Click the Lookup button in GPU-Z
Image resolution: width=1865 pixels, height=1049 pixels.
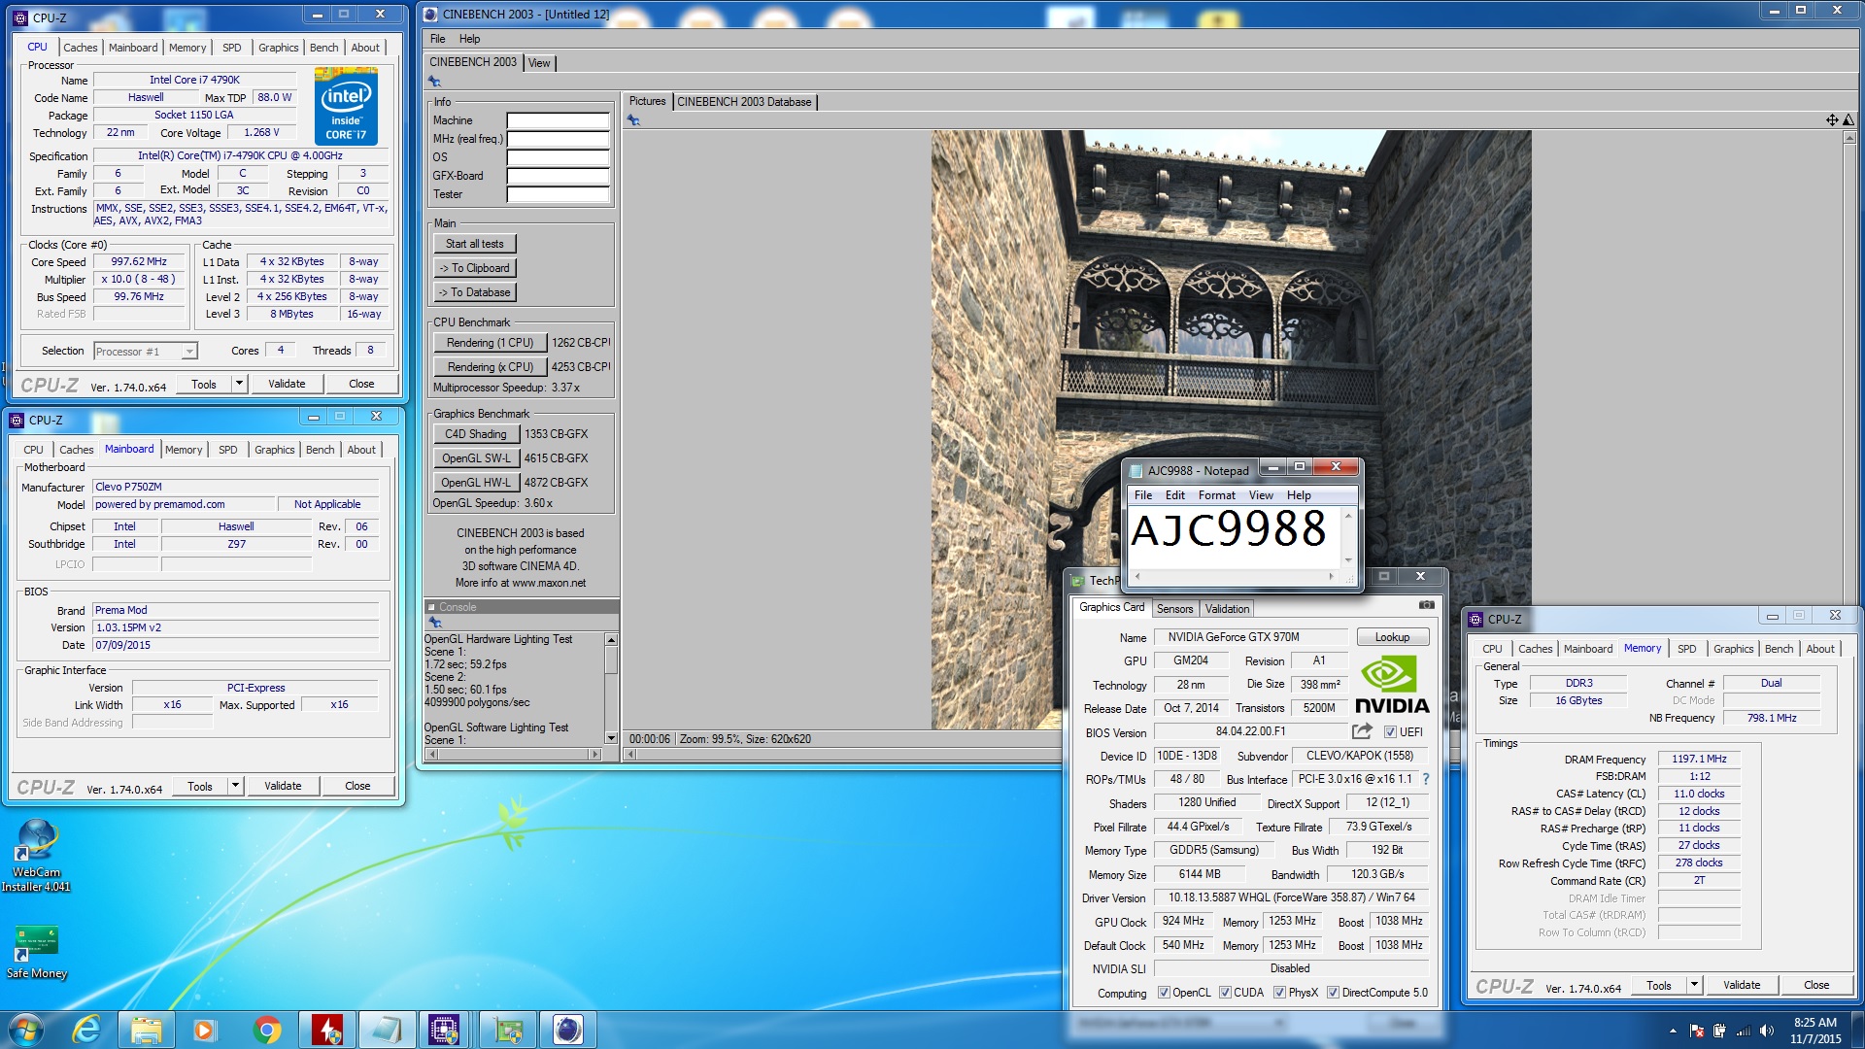coord(1392,637)
